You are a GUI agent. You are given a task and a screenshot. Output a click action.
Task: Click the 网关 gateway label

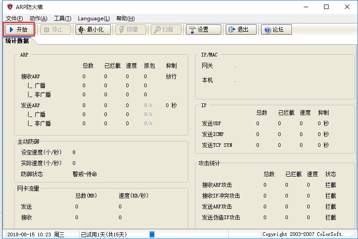207,66
